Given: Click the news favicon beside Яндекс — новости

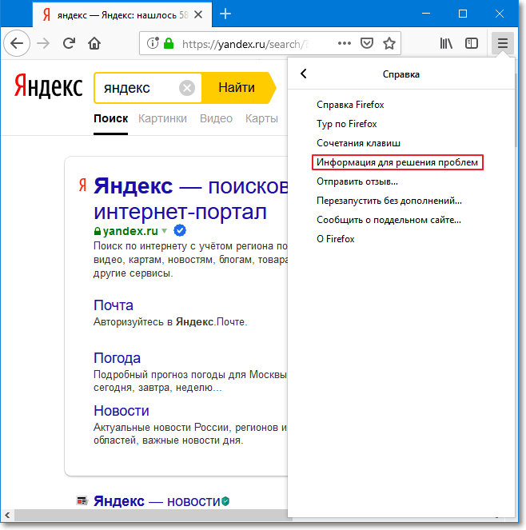Looking at the screenshot, I should click(82, 500).
